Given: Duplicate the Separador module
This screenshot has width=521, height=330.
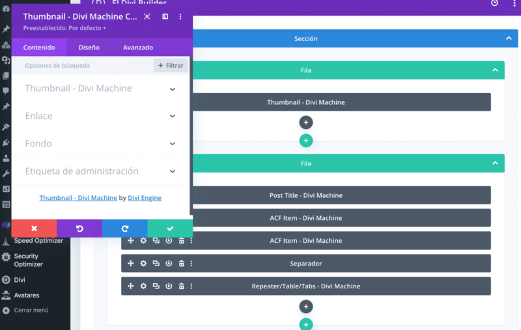Looking at the screenshot, I should tap(156, 264).
